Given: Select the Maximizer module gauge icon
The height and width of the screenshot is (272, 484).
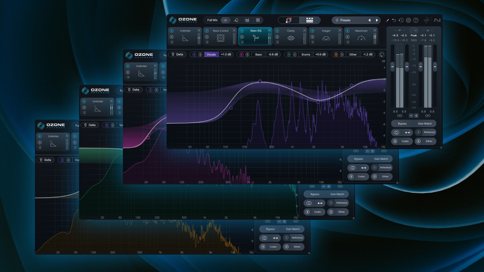Looking at the screenshot, I should coord(361,38).
